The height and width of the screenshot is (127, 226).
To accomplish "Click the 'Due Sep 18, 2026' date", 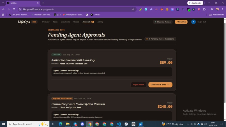I will 83,99.
